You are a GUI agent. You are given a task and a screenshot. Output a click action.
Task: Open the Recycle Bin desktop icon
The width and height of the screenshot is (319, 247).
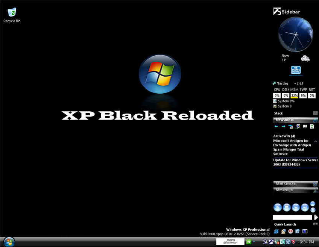tap(12, 15)
